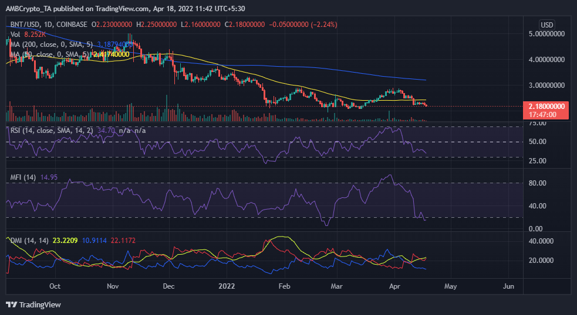This screenshot has width=577, height=315.
Task: Click the MFI 80.00 axis level
Action: [x=537, y=183]
